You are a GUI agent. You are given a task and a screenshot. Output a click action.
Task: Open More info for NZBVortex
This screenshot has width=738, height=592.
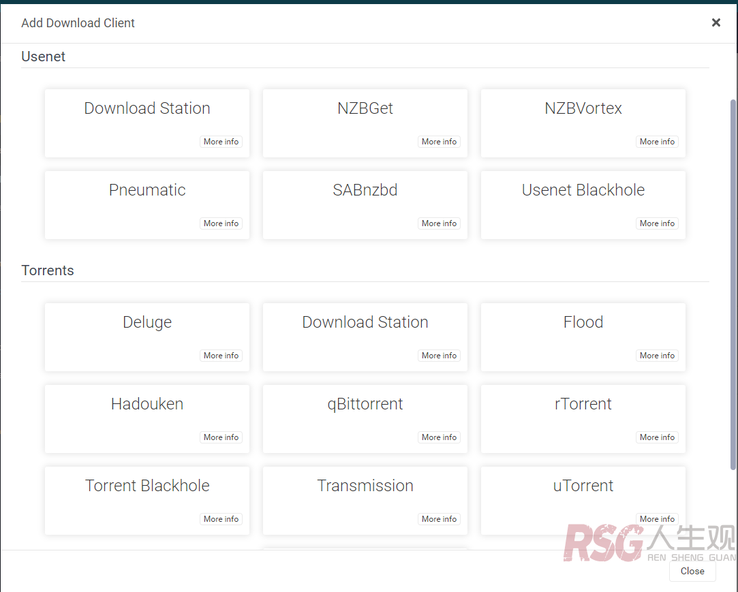pyautogui.click(x=657, y=142)
